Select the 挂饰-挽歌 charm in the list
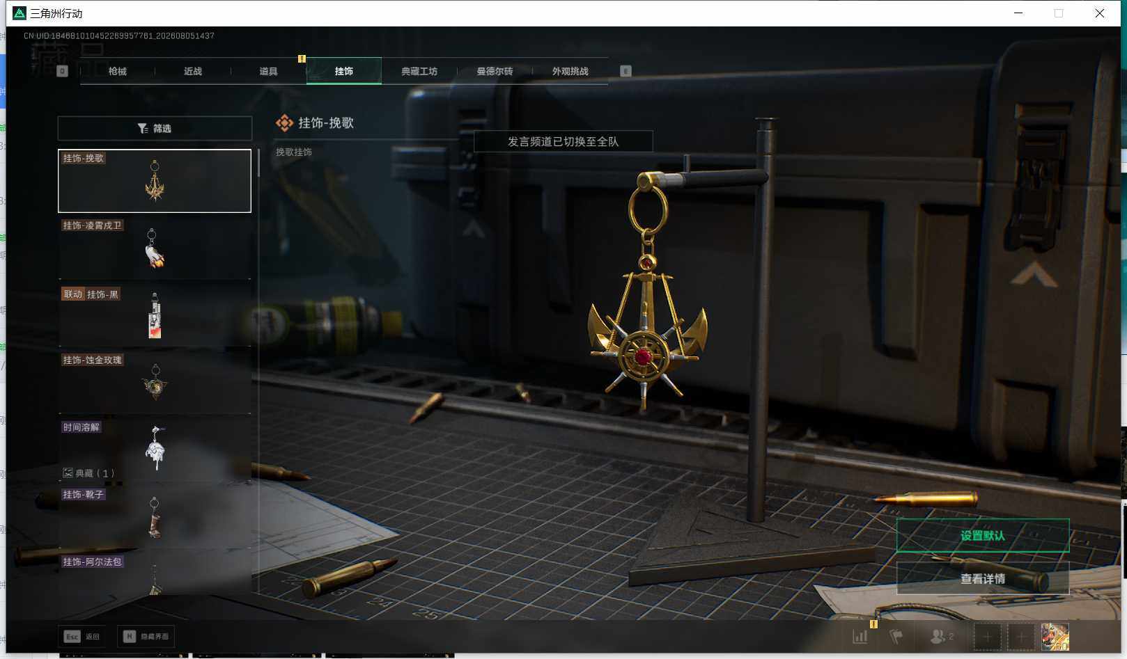This screenshot has width=1127, height=659. (x=155, y=181)
